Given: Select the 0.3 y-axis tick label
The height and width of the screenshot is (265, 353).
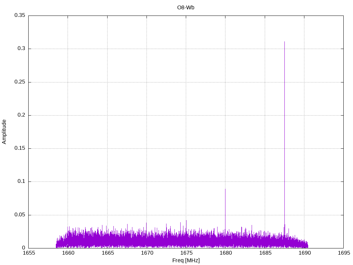Looking at the screenshot, I should pyautogui.click(x=22, y=49).
